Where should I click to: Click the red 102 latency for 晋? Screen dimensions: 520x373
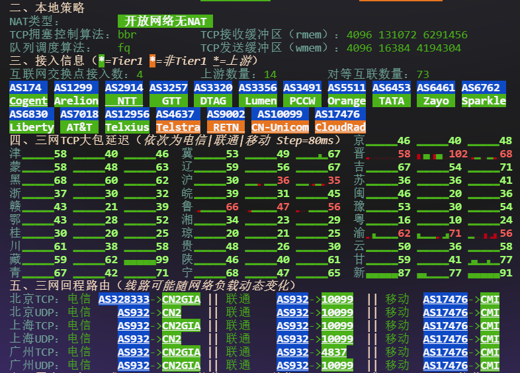click(458, 154)
